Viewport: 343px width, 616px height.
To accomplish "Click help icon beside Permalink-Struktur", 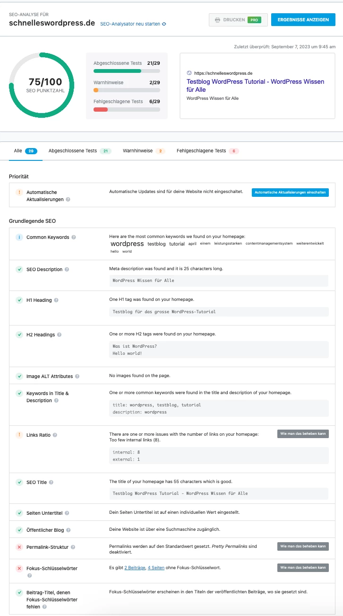I will tap(73, 547).
